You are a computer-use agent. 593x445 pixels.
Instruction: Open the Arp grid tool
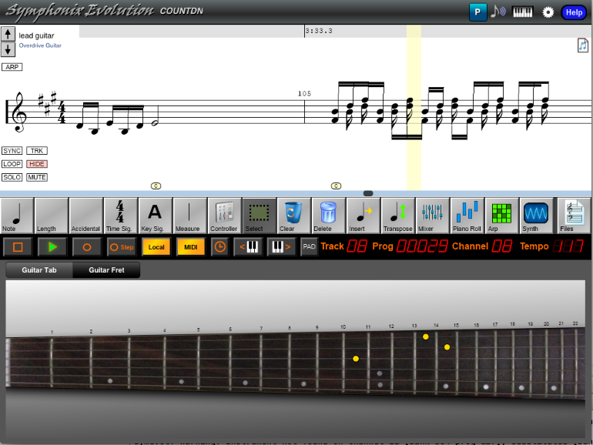click(x=501, y=216)
